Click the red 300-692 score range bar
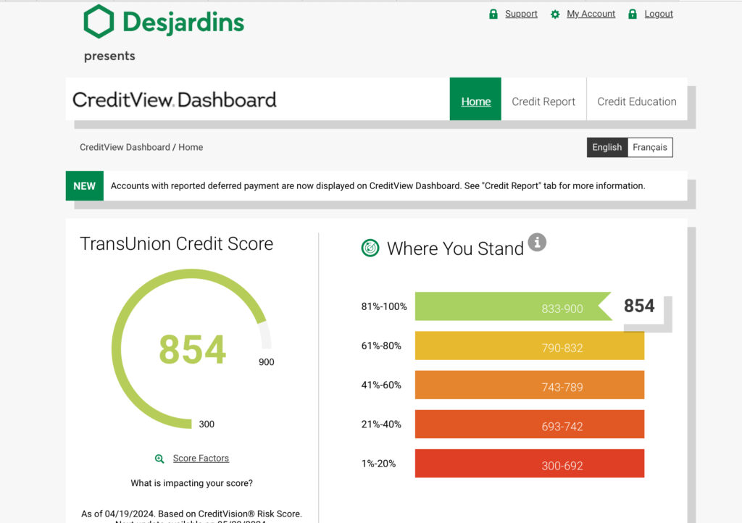Screen dimensions: 742x523 pos(529,464)
